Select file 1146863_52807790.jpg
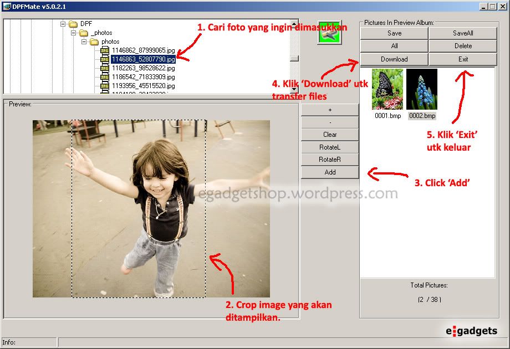 144,59
